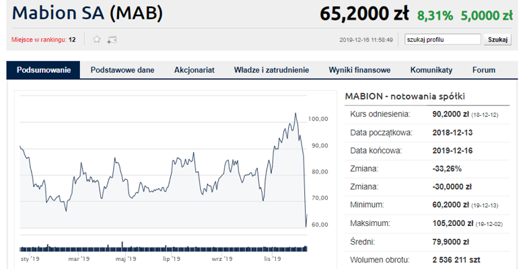Focus the szukaj profilu search field
The height and width of the screenshot is (269, 529).
[443, 40]
